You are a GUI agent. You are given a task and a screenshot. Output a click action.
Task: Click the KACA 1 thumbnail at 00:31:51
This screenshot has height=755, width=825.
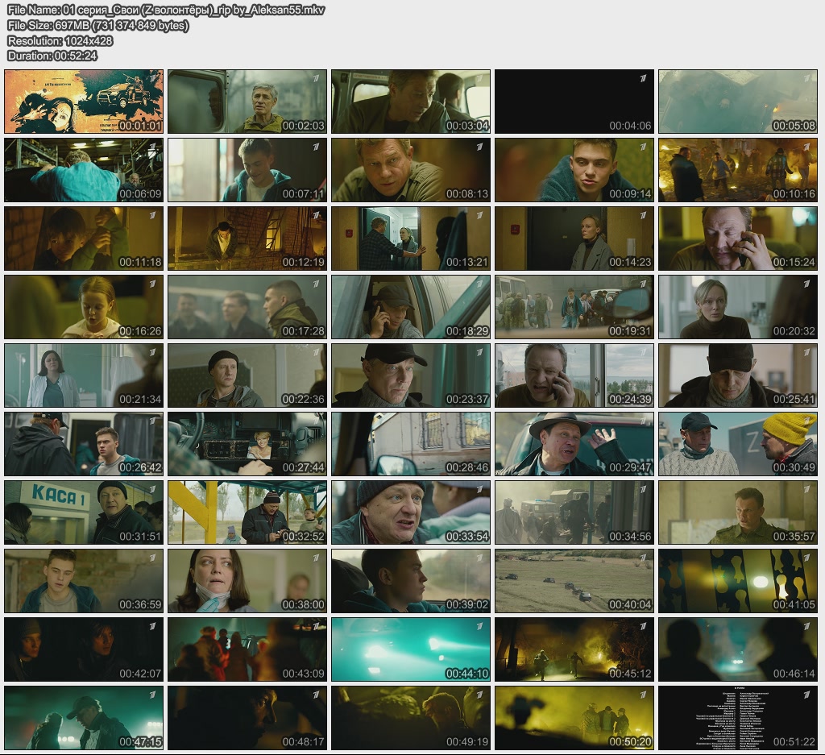(x=84, y=512)
